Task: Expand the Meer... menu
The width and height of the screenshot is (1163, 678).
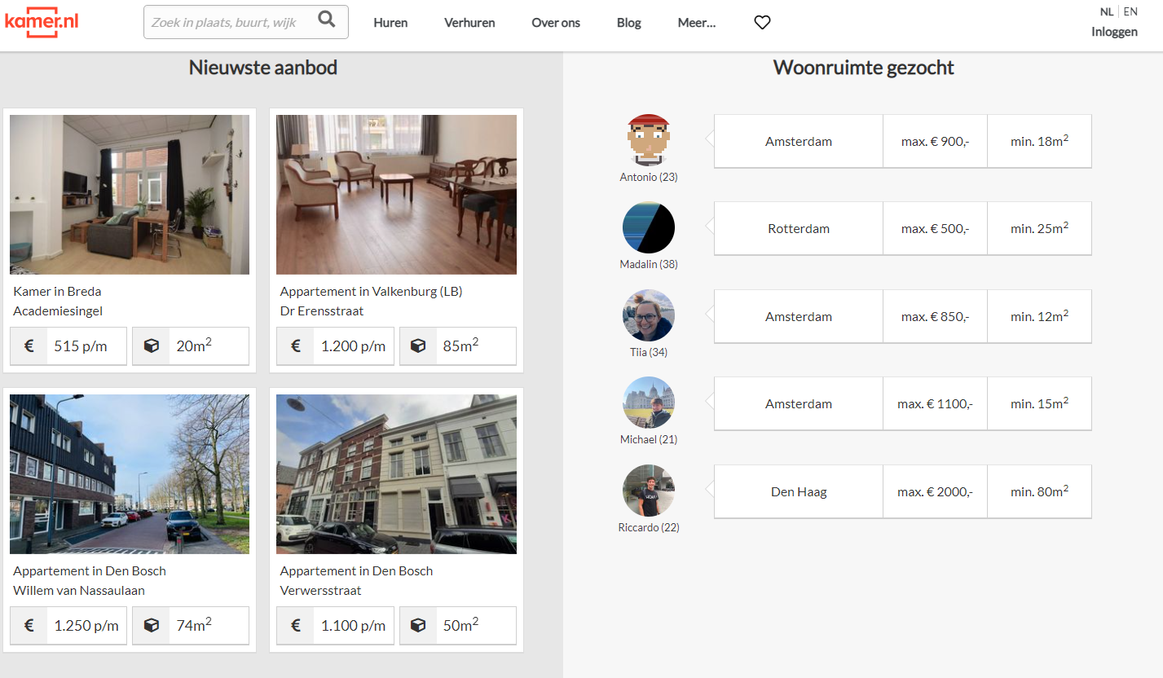Action: (x=696, y=23)
